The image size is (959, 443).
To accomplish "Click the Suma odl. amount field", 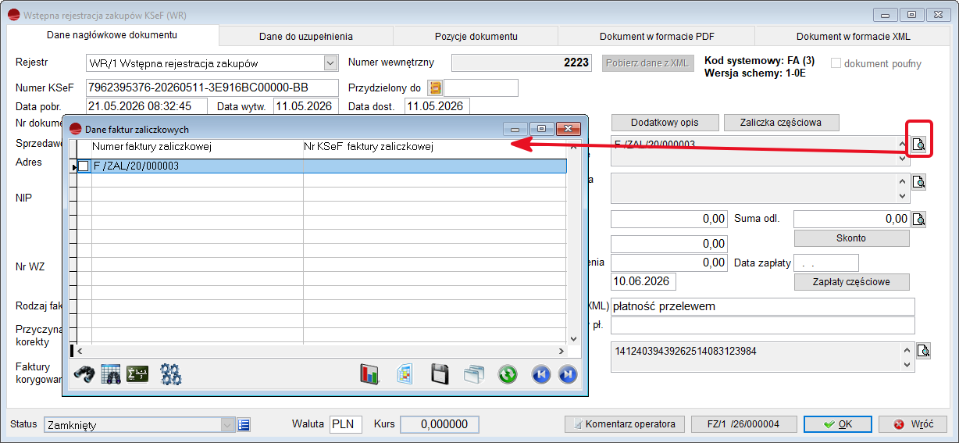I will tap(852, 219).
